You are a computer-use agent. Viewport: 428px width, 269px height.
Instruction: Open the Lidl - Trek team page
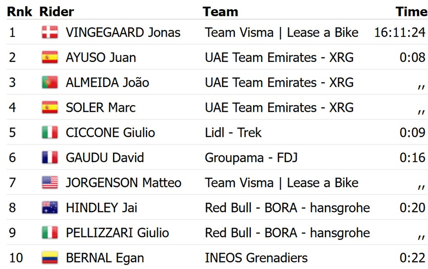[x=233, y=133]
